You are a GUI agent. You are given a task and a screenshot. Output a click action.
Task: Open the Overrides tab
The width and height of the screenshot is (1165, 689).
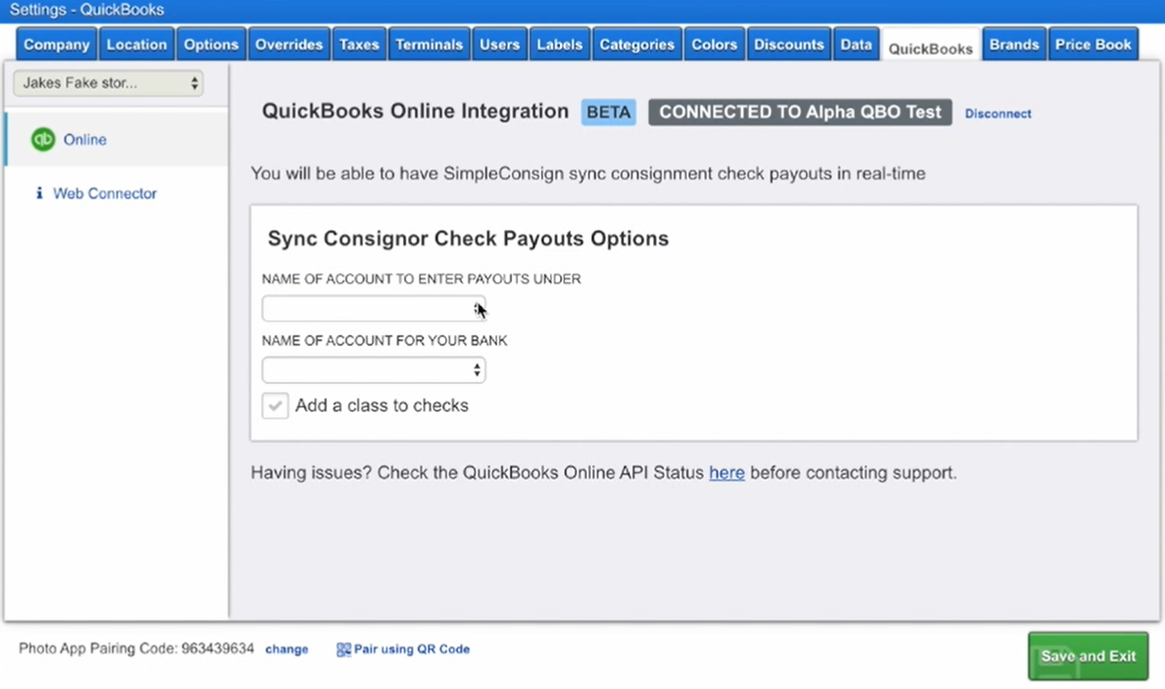pyautogui.click(x=289, y=44)
